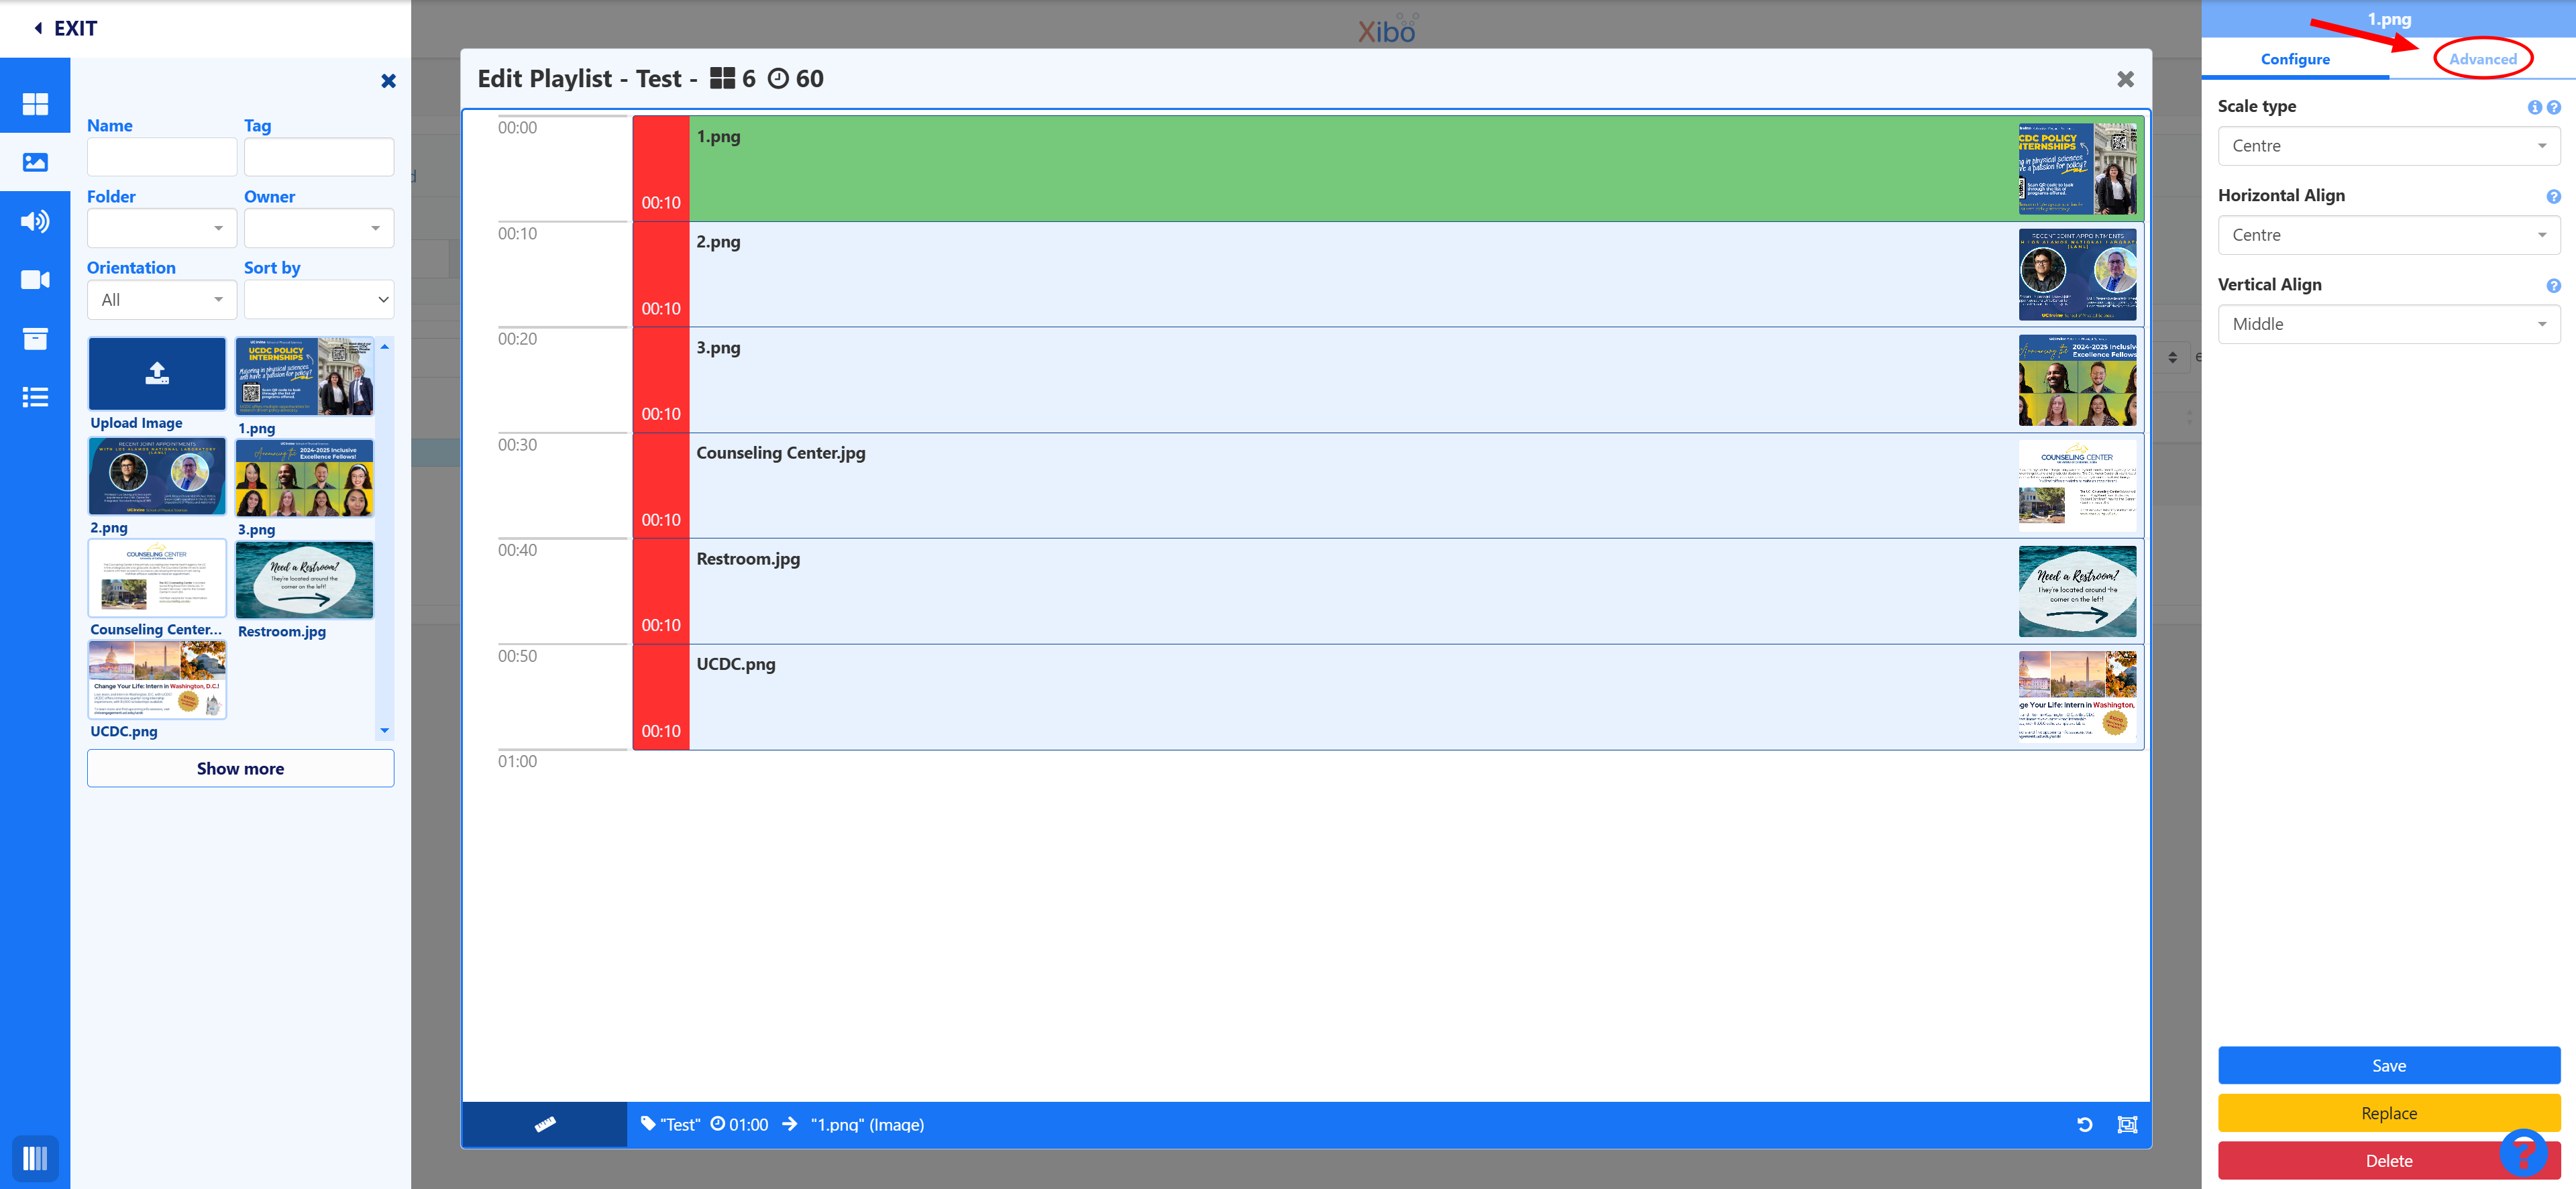
Task: Open the Vertical Align dropdown
Action: coord(2388,324)
